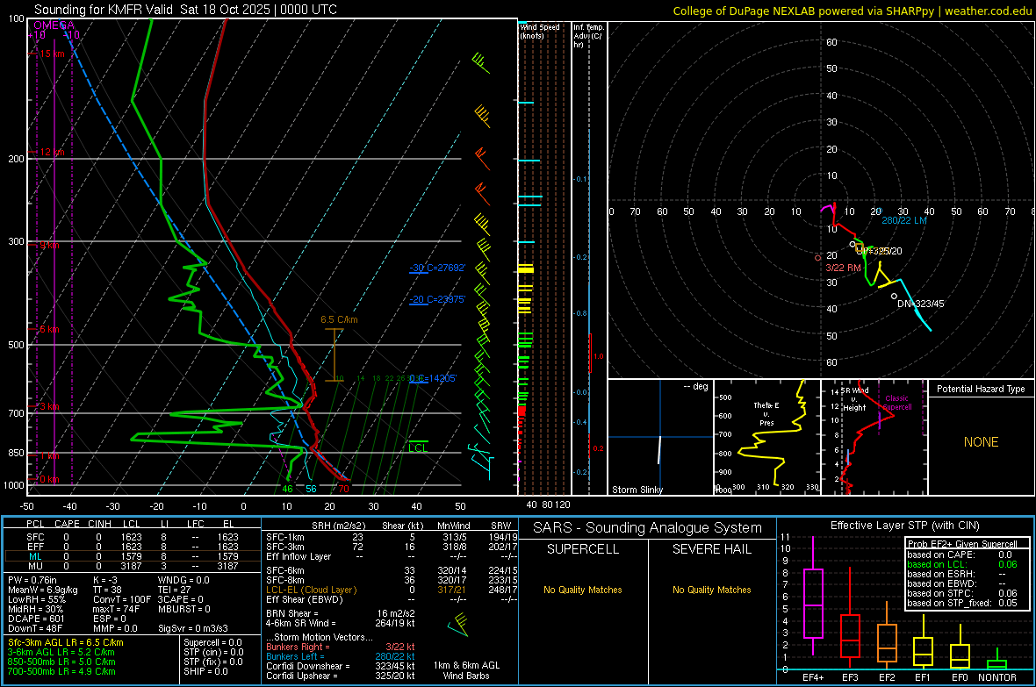Screen dimensions: 1036x687
Task: Click the 'DCAPE = 601' value
Action: (x=36, y=619)
